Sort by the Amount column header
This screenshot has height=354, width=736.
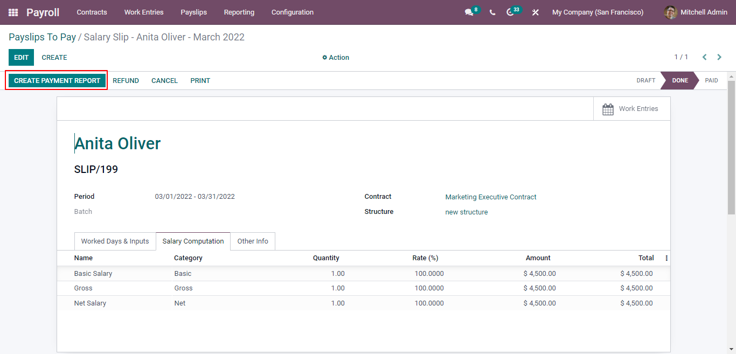[x=538, y=258]
